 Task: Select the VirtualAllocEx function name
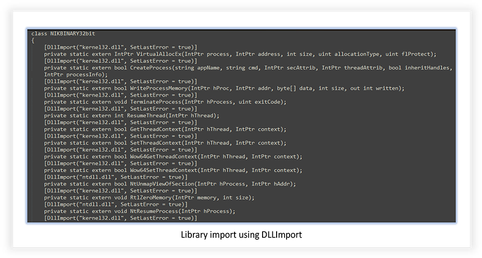coord(159,54)
